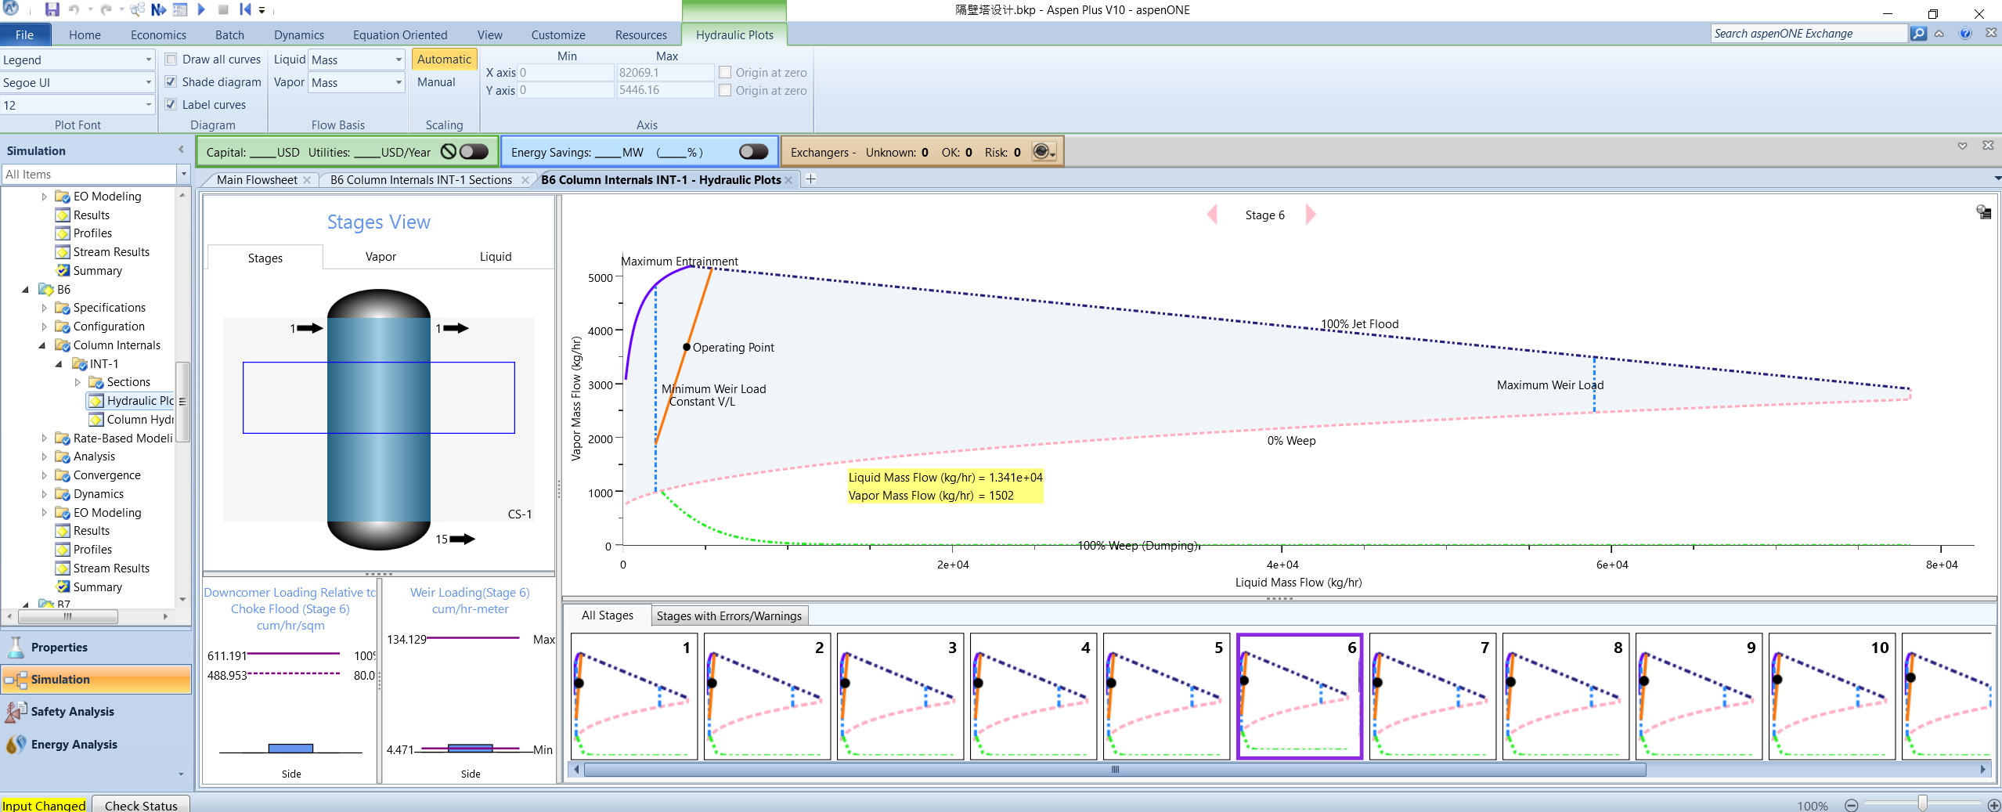
Task: Close the Main Flowsheet tab
Action: click(307, 180)
